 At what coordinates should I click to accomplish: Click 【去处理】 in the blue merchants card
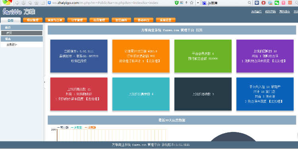tap(276, 101)
